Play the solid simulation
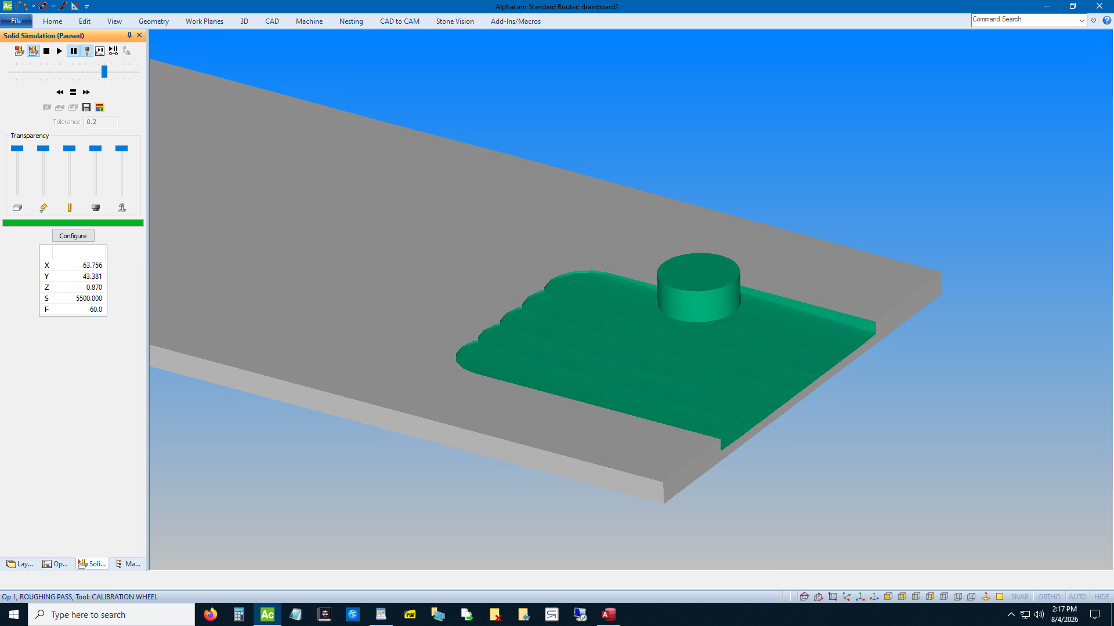This screenshot has width=1114, height=626. click(x=59, y=51)
